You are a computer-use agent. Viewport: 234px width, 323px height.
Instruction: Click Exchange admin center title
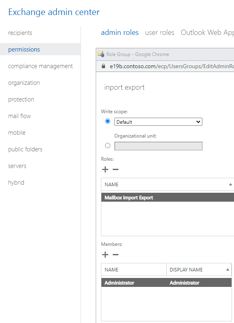click(54, 12)
